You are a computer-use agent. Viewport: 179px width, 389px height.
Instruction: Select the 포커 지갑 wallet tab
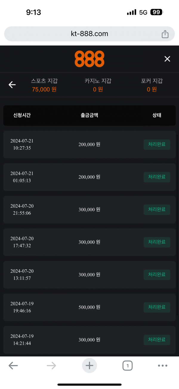[152, 85]
